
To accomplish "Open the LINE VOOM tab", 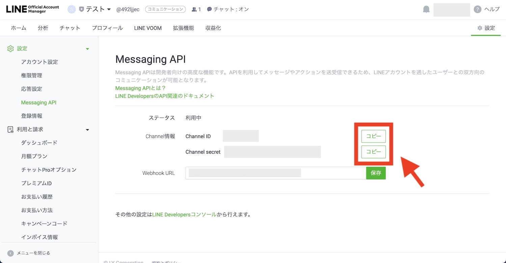I will pyautogui.click(x=148, y=28).
